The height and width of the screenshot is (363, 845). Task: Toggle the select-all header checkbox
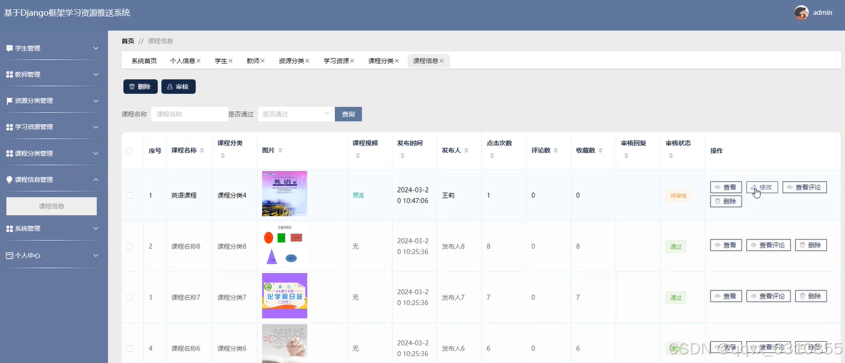(x=129, y=151)
